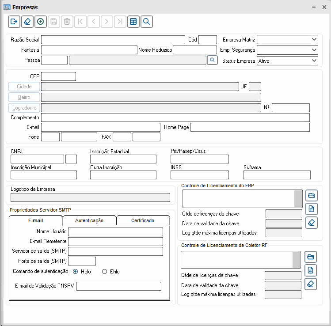
Task: Search Pessoa with the lookup magnifier button
Action: pos(212,60)
